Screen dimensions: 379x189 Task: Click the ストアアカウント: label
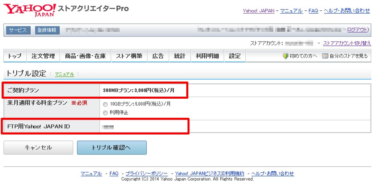(266, 43)
